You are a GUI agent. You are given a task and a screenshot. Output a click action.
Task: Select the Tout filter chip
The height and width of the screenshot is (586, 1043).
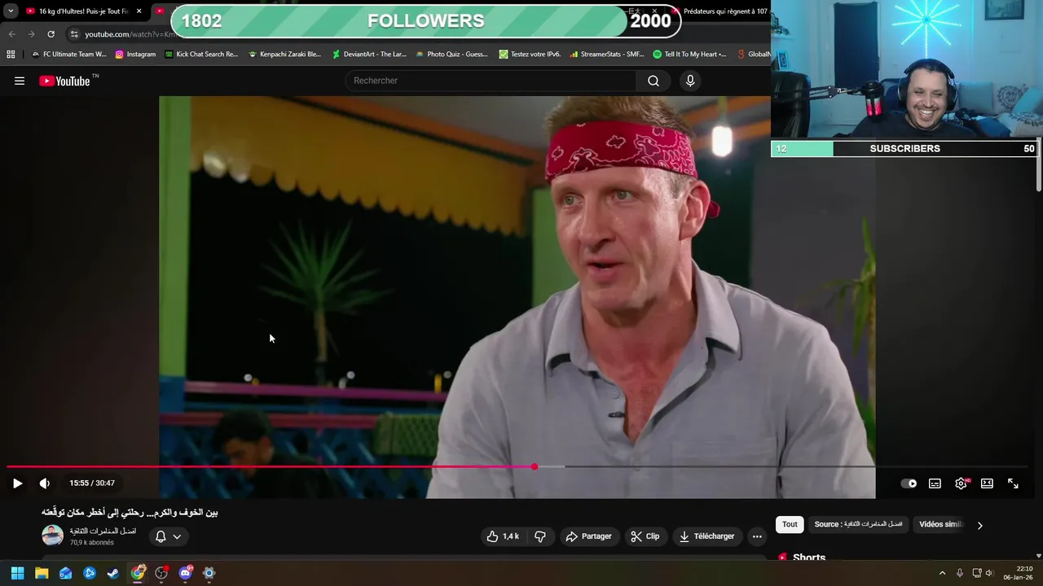click(790, 525)
